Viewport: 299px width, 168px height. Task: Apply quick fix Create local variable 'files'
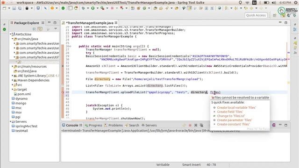(x=236, y=108)
